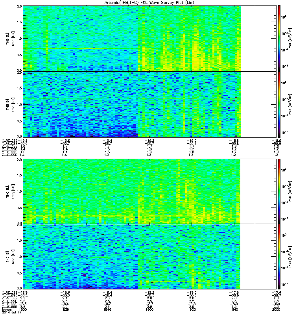Click the X_RE_GSE value '-19.0'
The height and width of the screenshot is (315, 295).
point(192,141)
